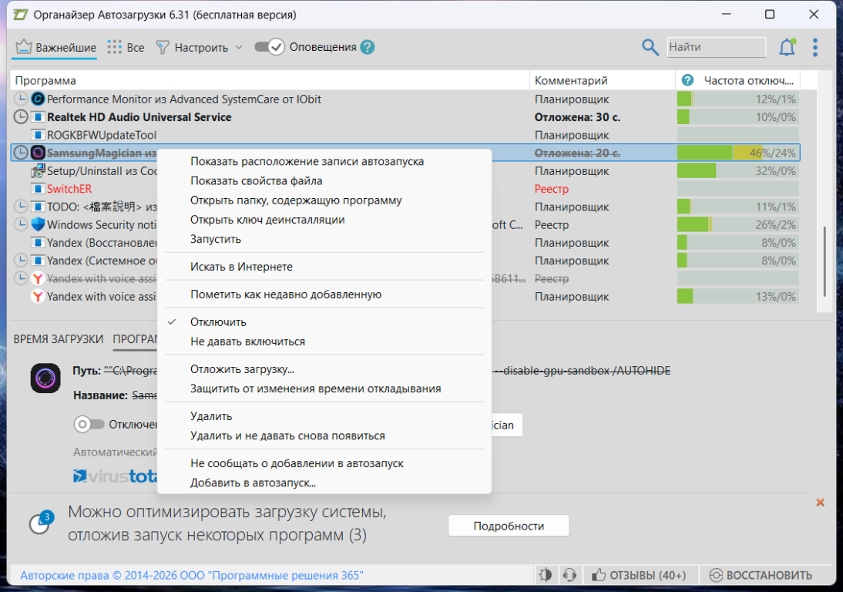
Task: Uncheck Отключить in the context menu
Action: click(218, 322)
